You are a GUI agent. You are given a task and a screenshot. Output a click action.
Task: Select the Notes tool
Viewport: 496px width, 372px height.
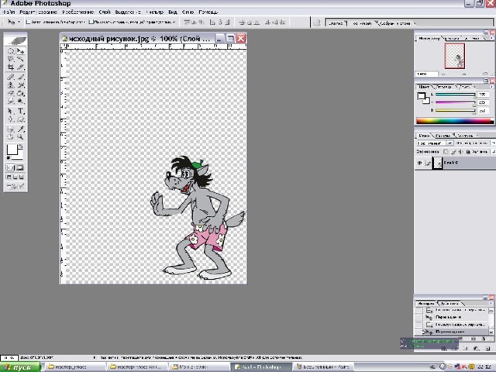click(11, 129)
